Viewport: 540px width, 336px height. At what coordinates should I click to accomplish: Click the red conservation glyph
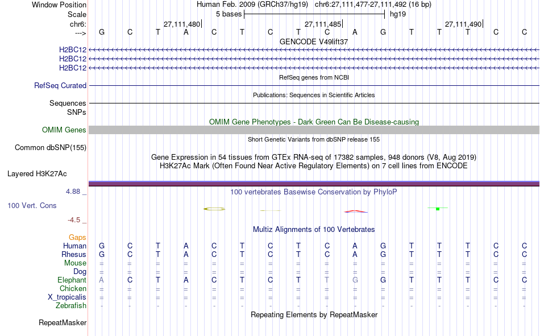(x=356, y=211)
